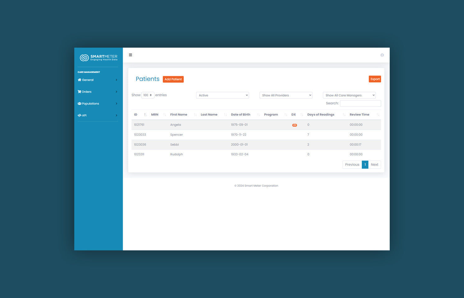The width and height of the screenshot is (464, 298).
Task: Click into the Search input field
Action: coord(360,103)
